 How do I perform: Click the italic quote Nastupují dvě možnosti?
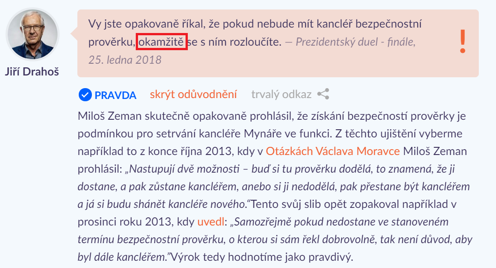tap(274, 187)
